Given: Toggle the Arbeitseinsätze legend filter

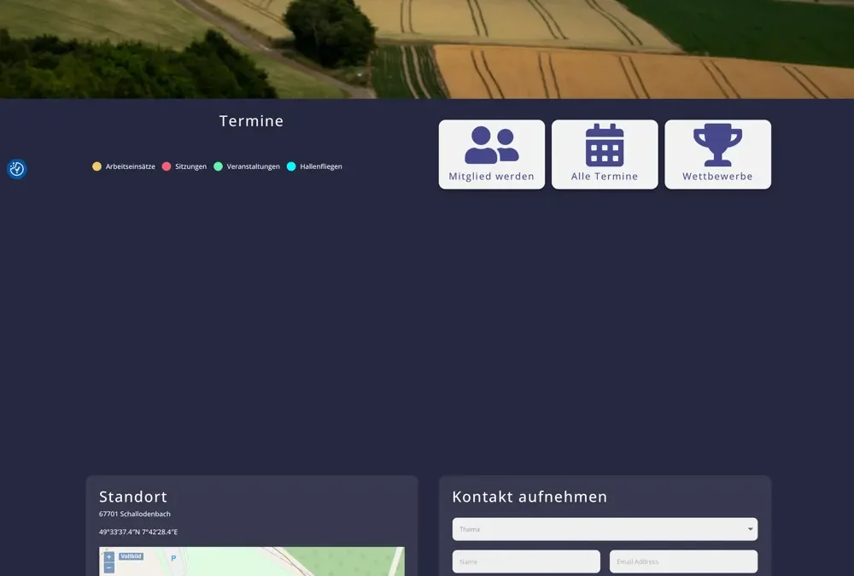Looking at the screenshot, I should coord(124,166).
